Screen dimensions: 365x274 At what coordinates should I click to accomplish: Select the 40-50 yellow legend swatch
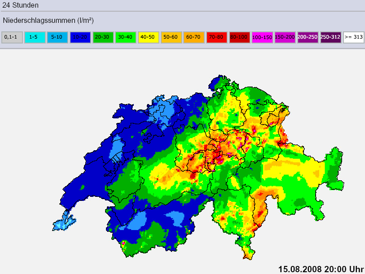[149, 37]
